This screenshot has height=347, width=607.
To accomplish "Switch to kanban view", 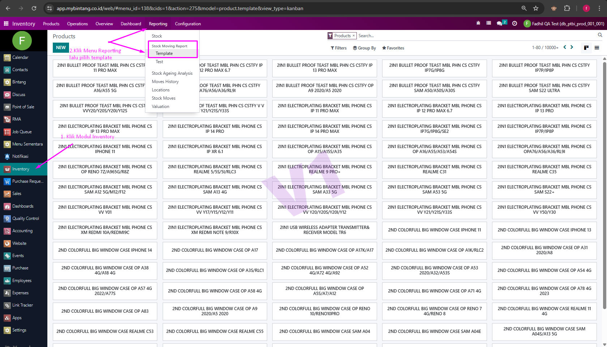I will (586, 48).
